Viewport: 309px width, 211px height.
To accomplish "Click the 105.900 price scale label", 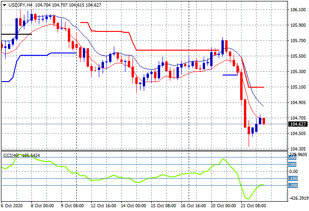I will [x=298, y=25].
